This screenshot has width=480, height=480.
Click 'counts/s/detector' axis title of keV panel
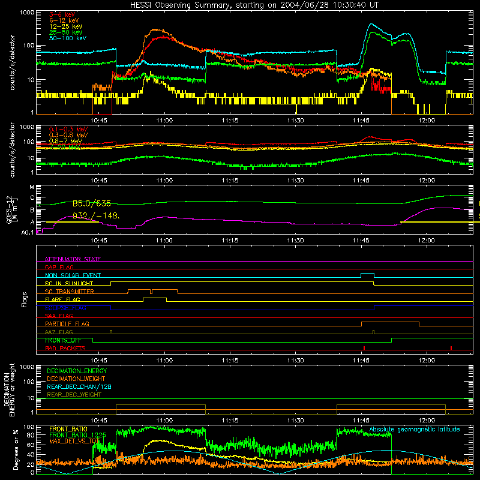12,62
